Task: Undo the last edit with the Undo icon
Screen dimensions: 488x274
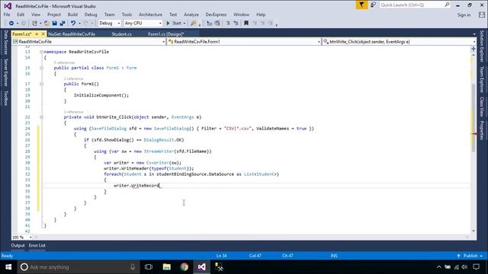Action: pos(73,24)
